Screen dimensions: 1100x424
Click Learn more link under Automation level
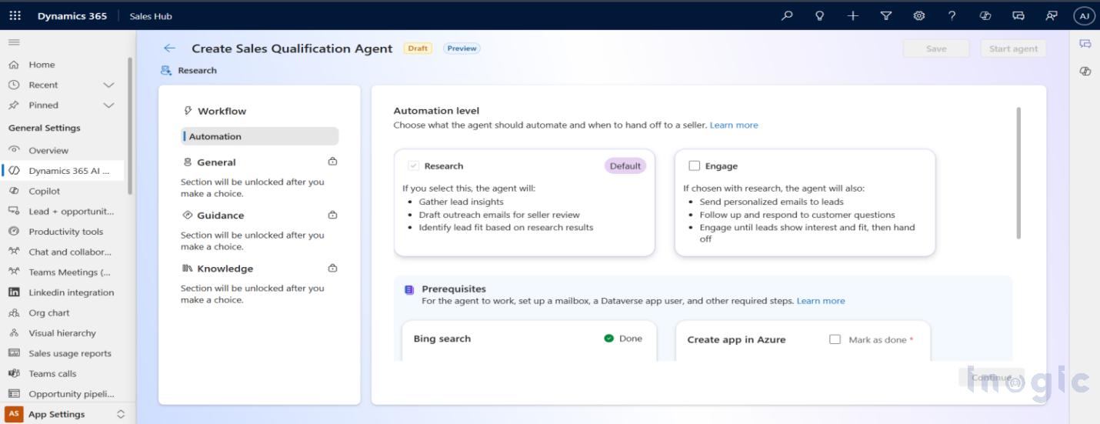(x=733, y=125)
